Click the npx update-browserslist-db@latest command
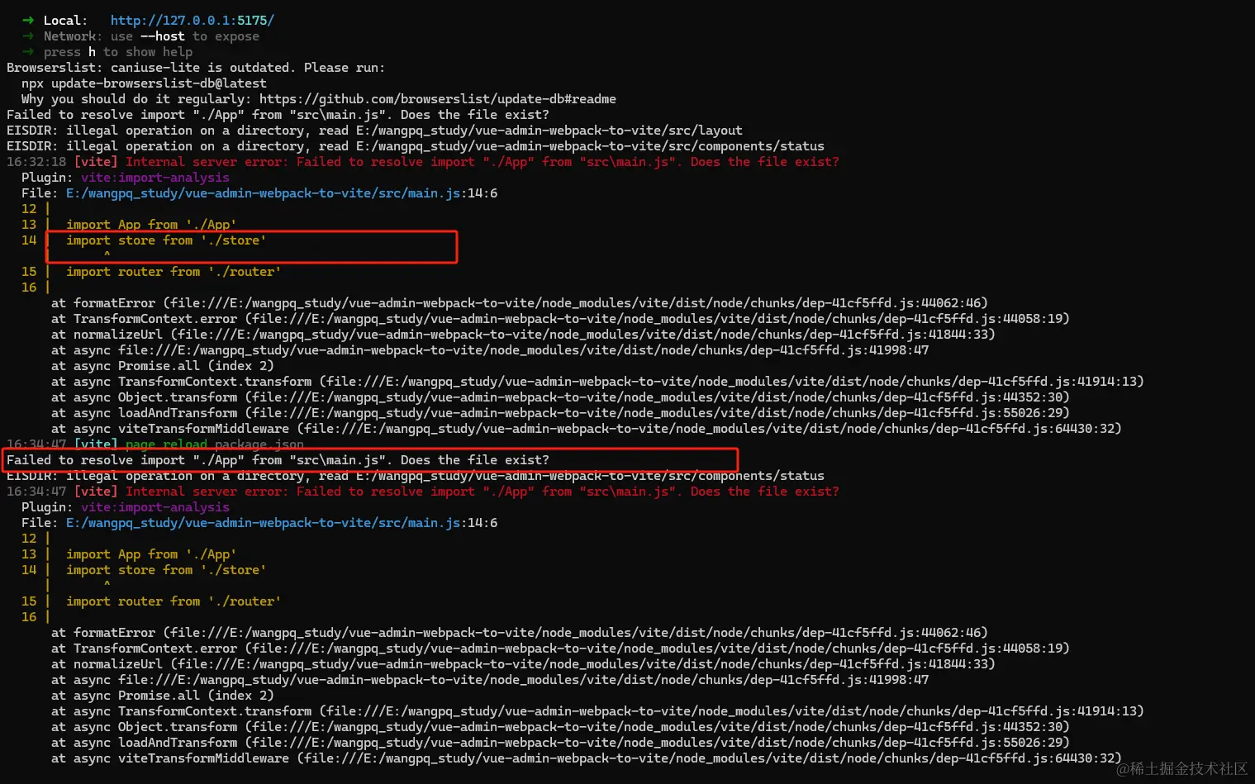 (x=144, y=83)
